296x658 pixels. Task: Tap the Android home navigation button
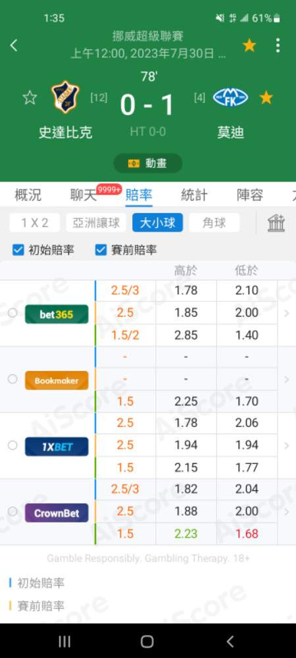147,641
